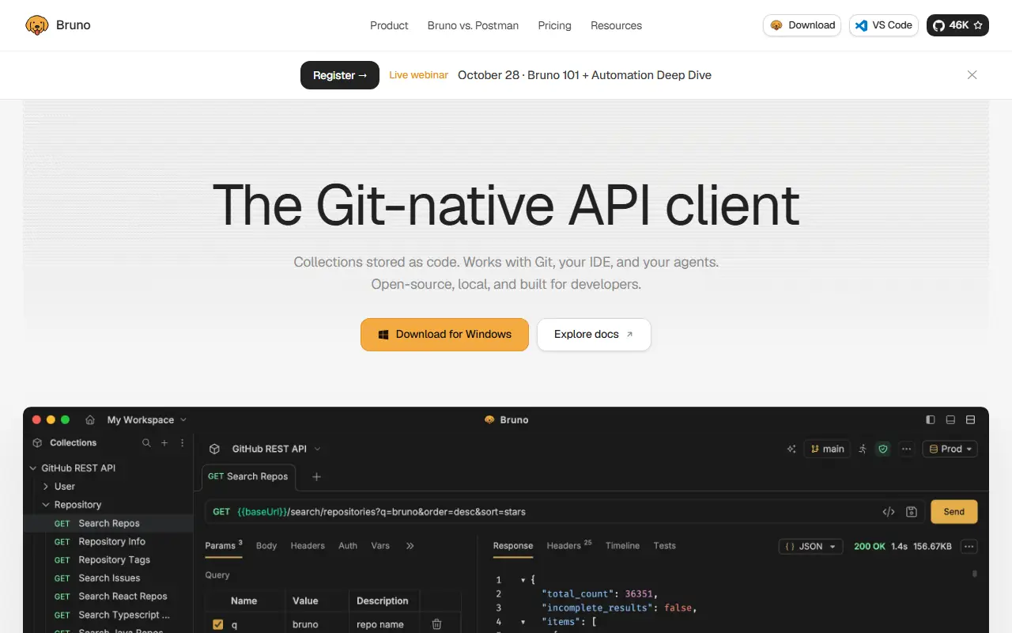Screen dimensions: 1012x633
Task: Click the sparkle AI icon left of main
Action: [791, 449]
